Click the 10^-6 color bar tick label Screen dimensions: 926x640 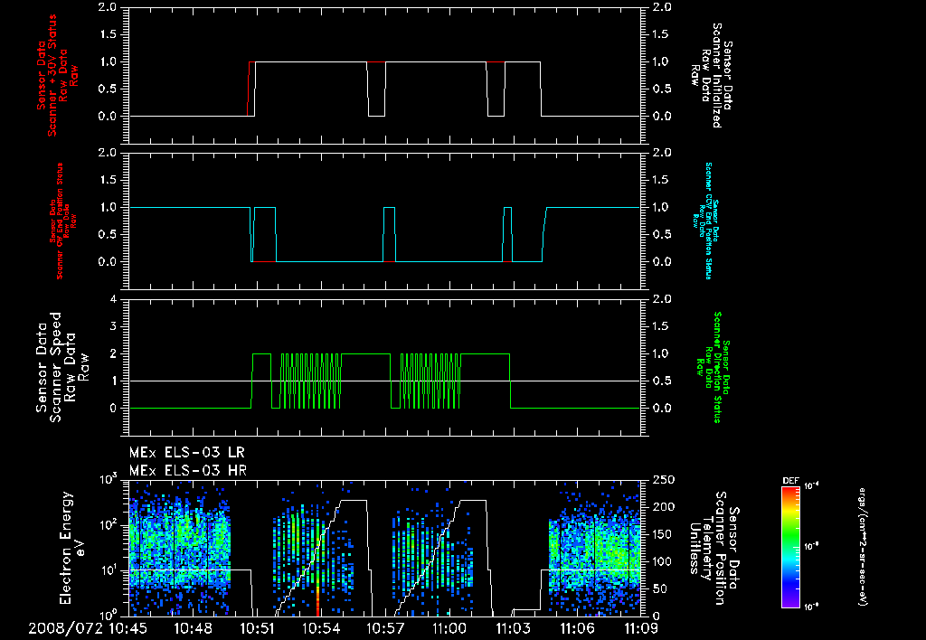click(812, 607)
